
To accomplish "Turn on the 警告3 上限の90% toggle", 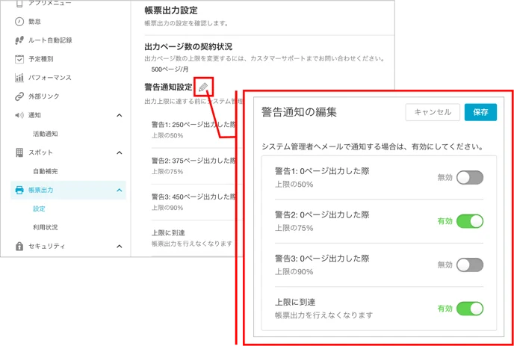I will [x=470, y=265].
